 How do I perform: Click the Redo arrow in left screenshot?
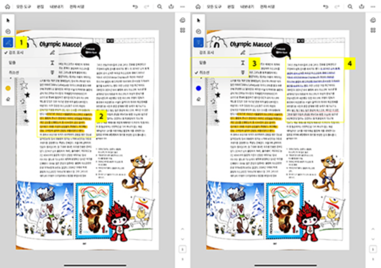[x=146, y=7]
